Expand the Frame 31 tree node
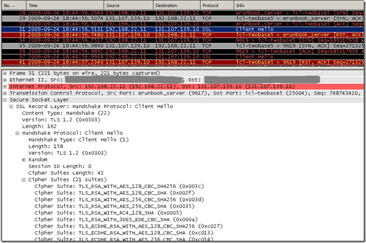 coord(5,73)
